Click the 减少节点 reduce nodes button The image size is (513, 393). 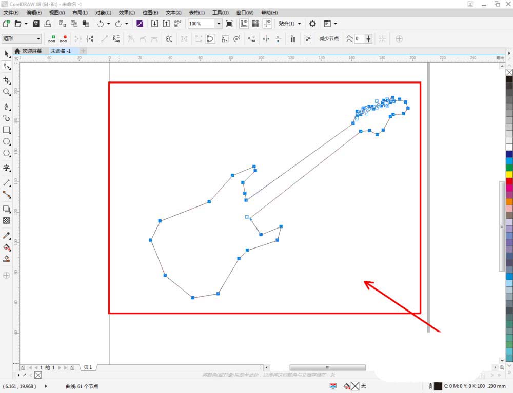point(329,39)
